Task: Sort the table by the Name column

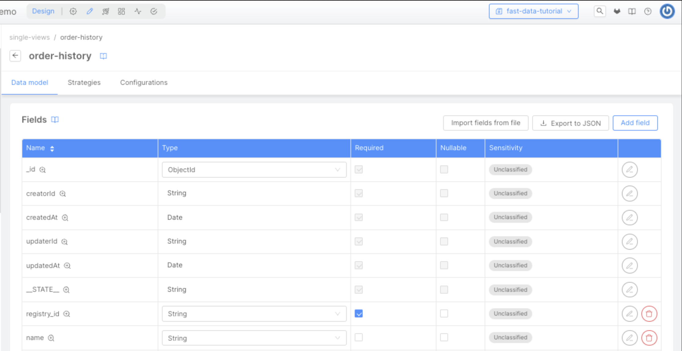Action: (52, 148)
